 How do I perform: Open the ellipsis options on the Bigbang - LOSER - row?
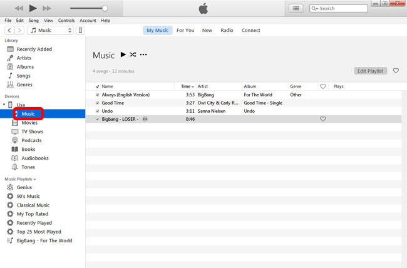tap(145, 119)
